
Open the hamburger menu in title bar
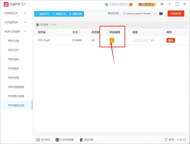(162, 4)
